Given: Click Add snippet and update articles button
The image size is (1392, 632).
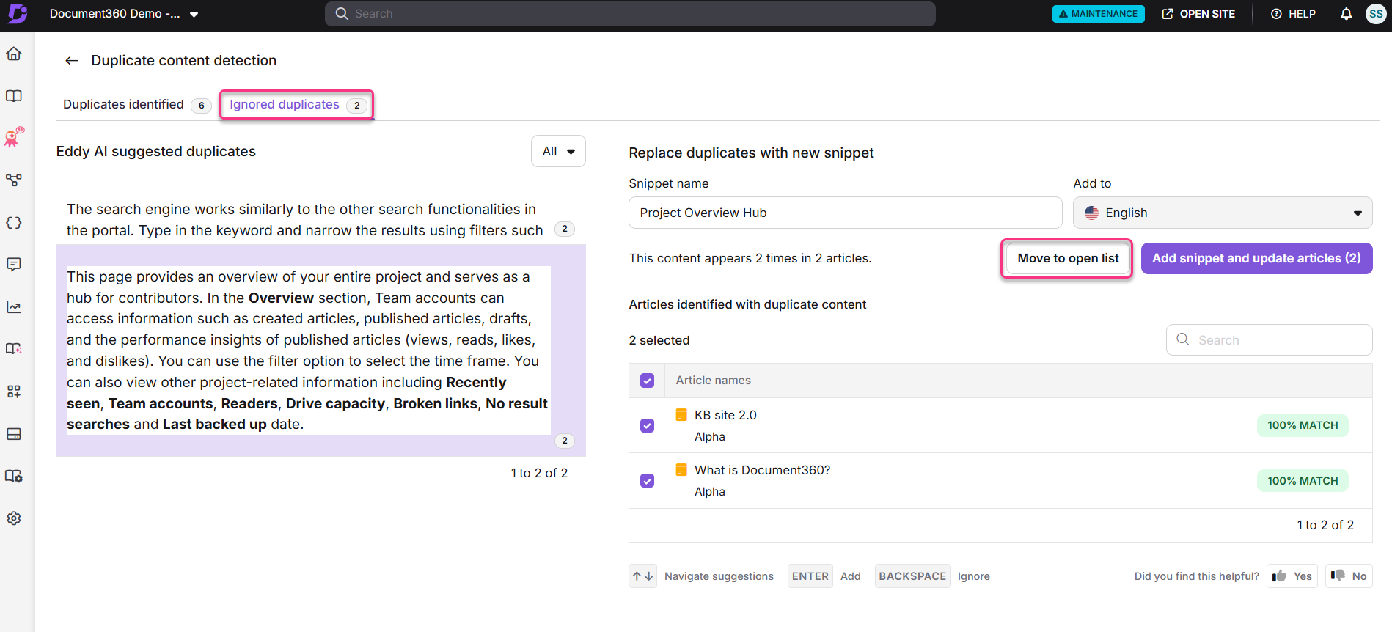Looking at the screenshot, I should [1256, 258].
